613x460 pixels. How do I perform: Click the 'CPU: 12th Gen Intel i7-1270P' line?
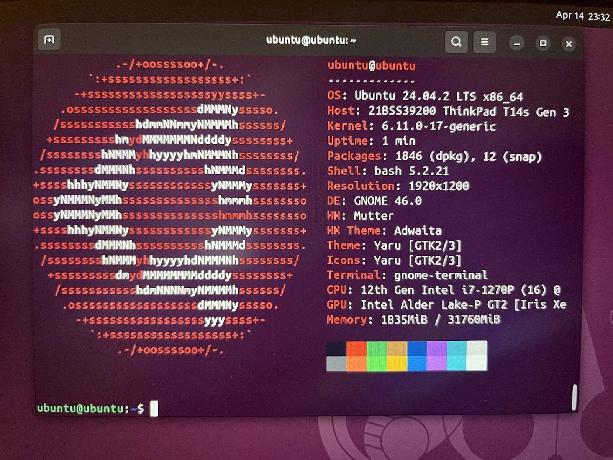point(444,290)
